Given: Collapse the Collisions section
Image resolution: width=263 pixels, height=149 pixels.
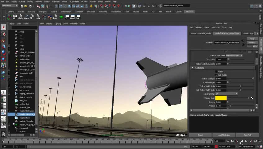Looking at the screenshot, I should pos(192,68).
